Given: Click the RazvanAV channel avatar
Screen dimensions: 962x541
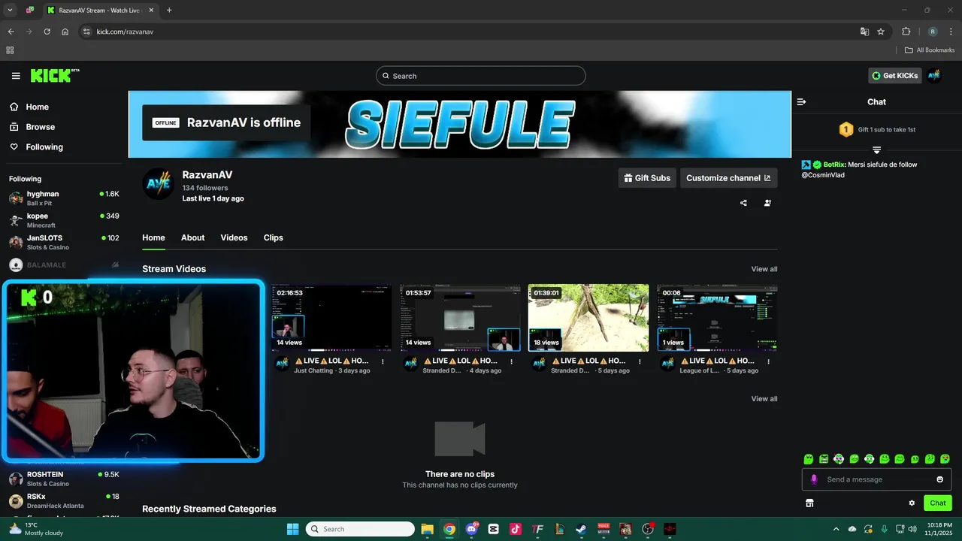Looking at the screenshot, I should (159, 183).
